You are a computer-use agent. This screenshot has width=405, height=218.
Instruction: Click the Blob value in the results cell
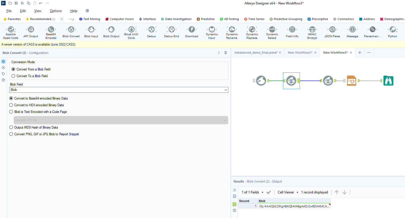pos(293,206)
